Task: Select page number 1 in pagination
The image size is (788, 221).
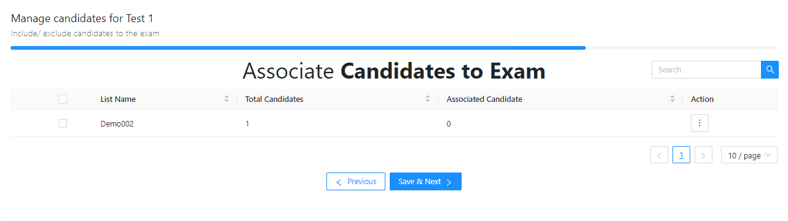Action: [681, 155]
